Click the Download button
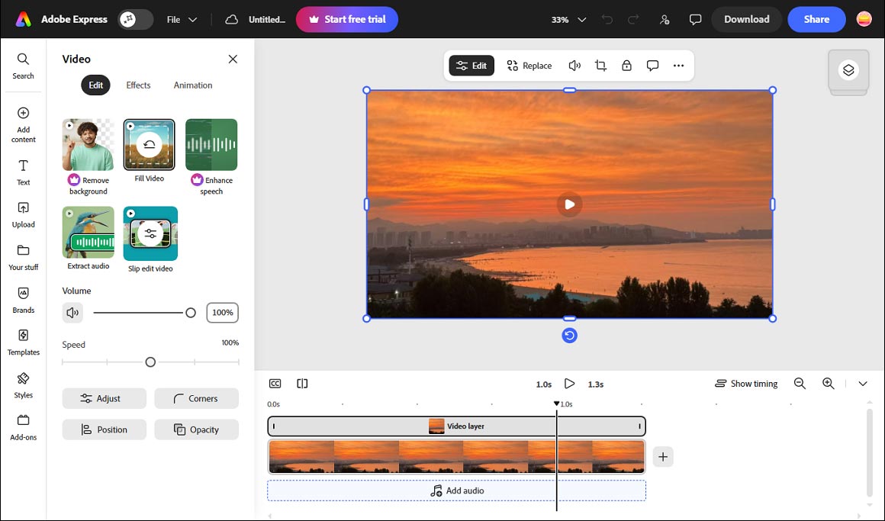 pos(746,19)
